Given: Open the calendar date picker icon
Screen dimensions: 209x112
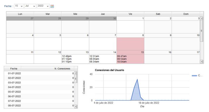Looking at the screenshot, I should click(x=52, y=6).
